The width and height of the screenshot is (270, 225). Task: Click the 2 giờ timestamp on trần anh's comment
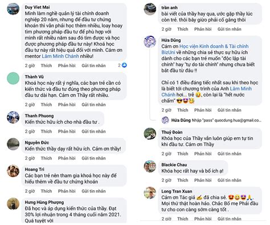(x=166, y=29)
